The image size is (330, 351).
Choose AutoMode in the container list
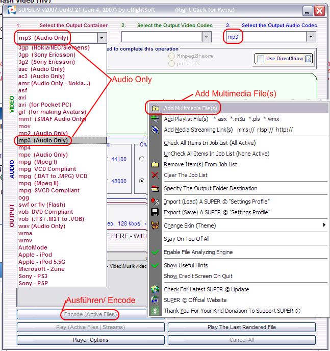point(62,247)
